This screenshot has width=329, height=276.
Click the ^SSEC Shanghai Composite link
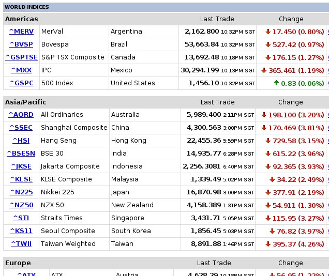(x=21, y=128)
